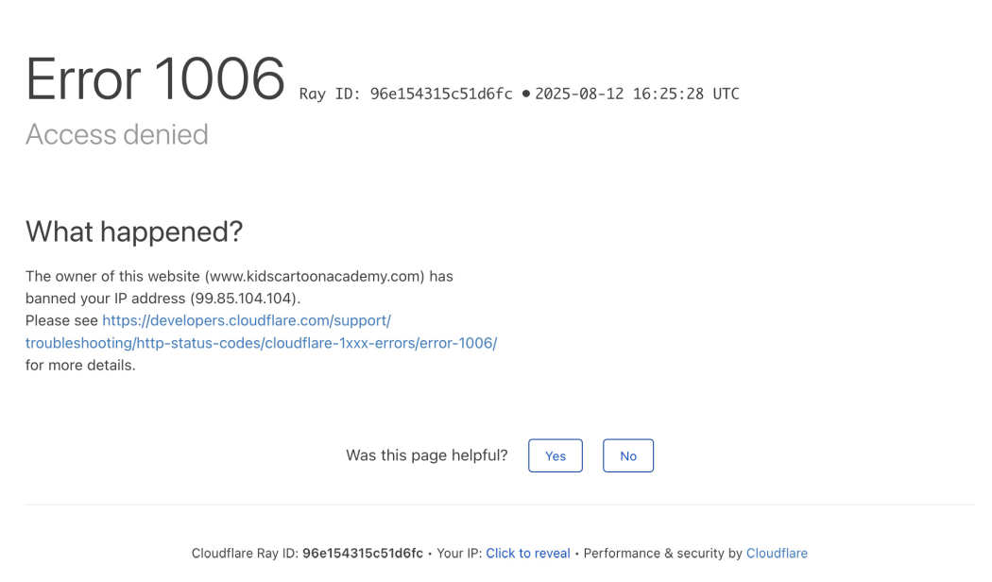Click the "Was this page helpful?" text
Image resolution: width=992 pixels, height=582 pixels.
tap(427, 455)
